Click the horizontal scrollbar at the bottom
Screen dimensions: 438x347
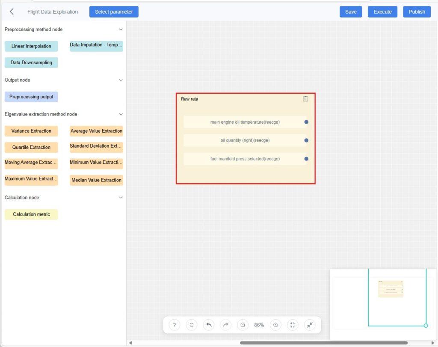click(323, 343)
